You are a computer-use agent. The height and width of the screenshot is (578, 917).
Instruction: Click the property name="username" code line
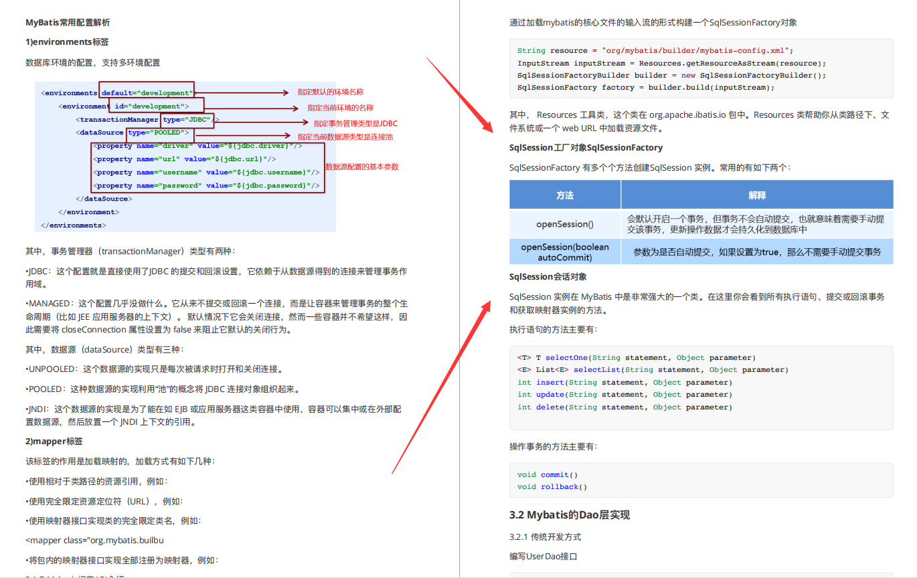click(206, 173)
